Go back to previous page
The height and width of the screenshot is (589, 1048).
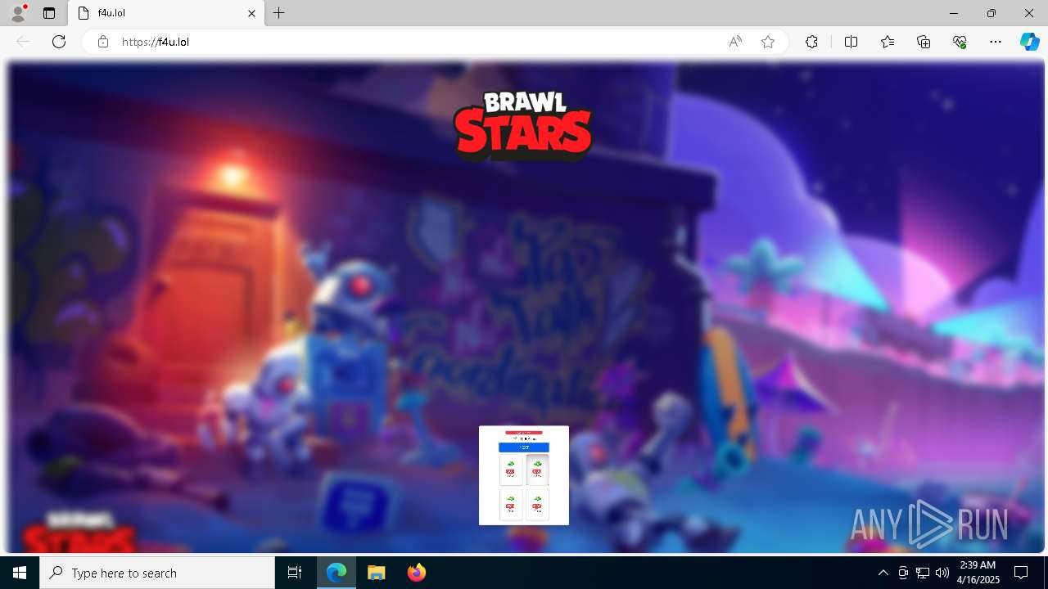pyautogui.click(x=23, y=42)
